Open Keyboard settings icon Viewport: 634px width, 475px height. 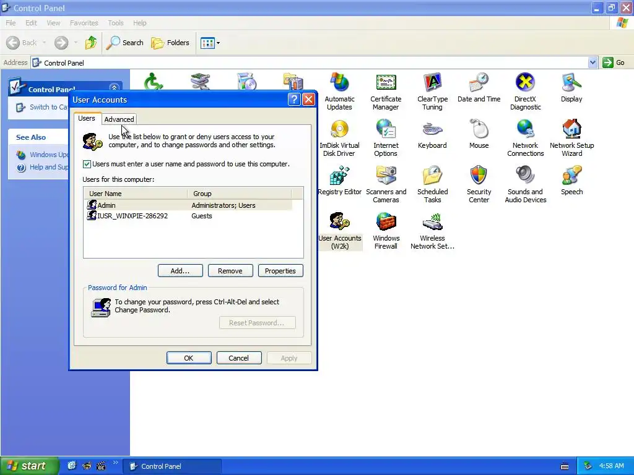tap(432, 134)
